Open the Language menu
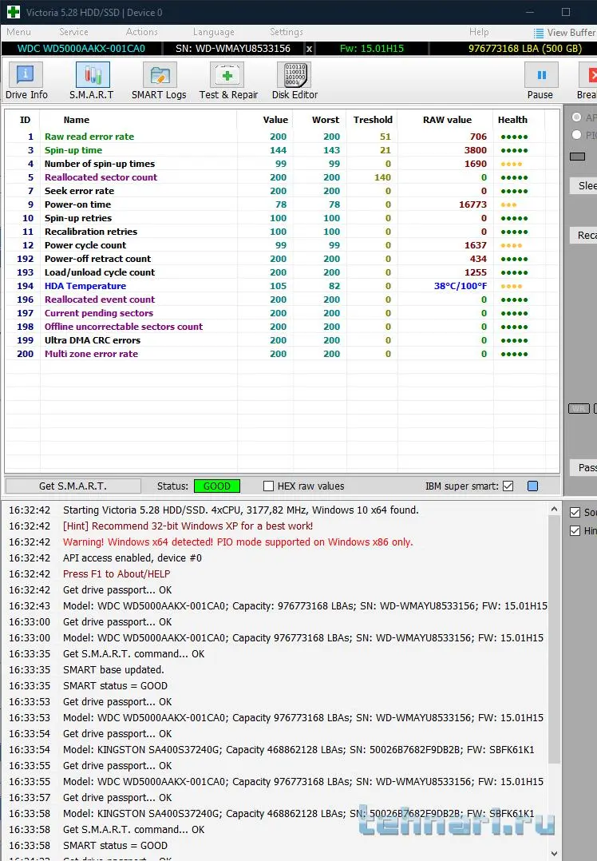The width and height of the screenshot is (597, 861). [213, 33]
